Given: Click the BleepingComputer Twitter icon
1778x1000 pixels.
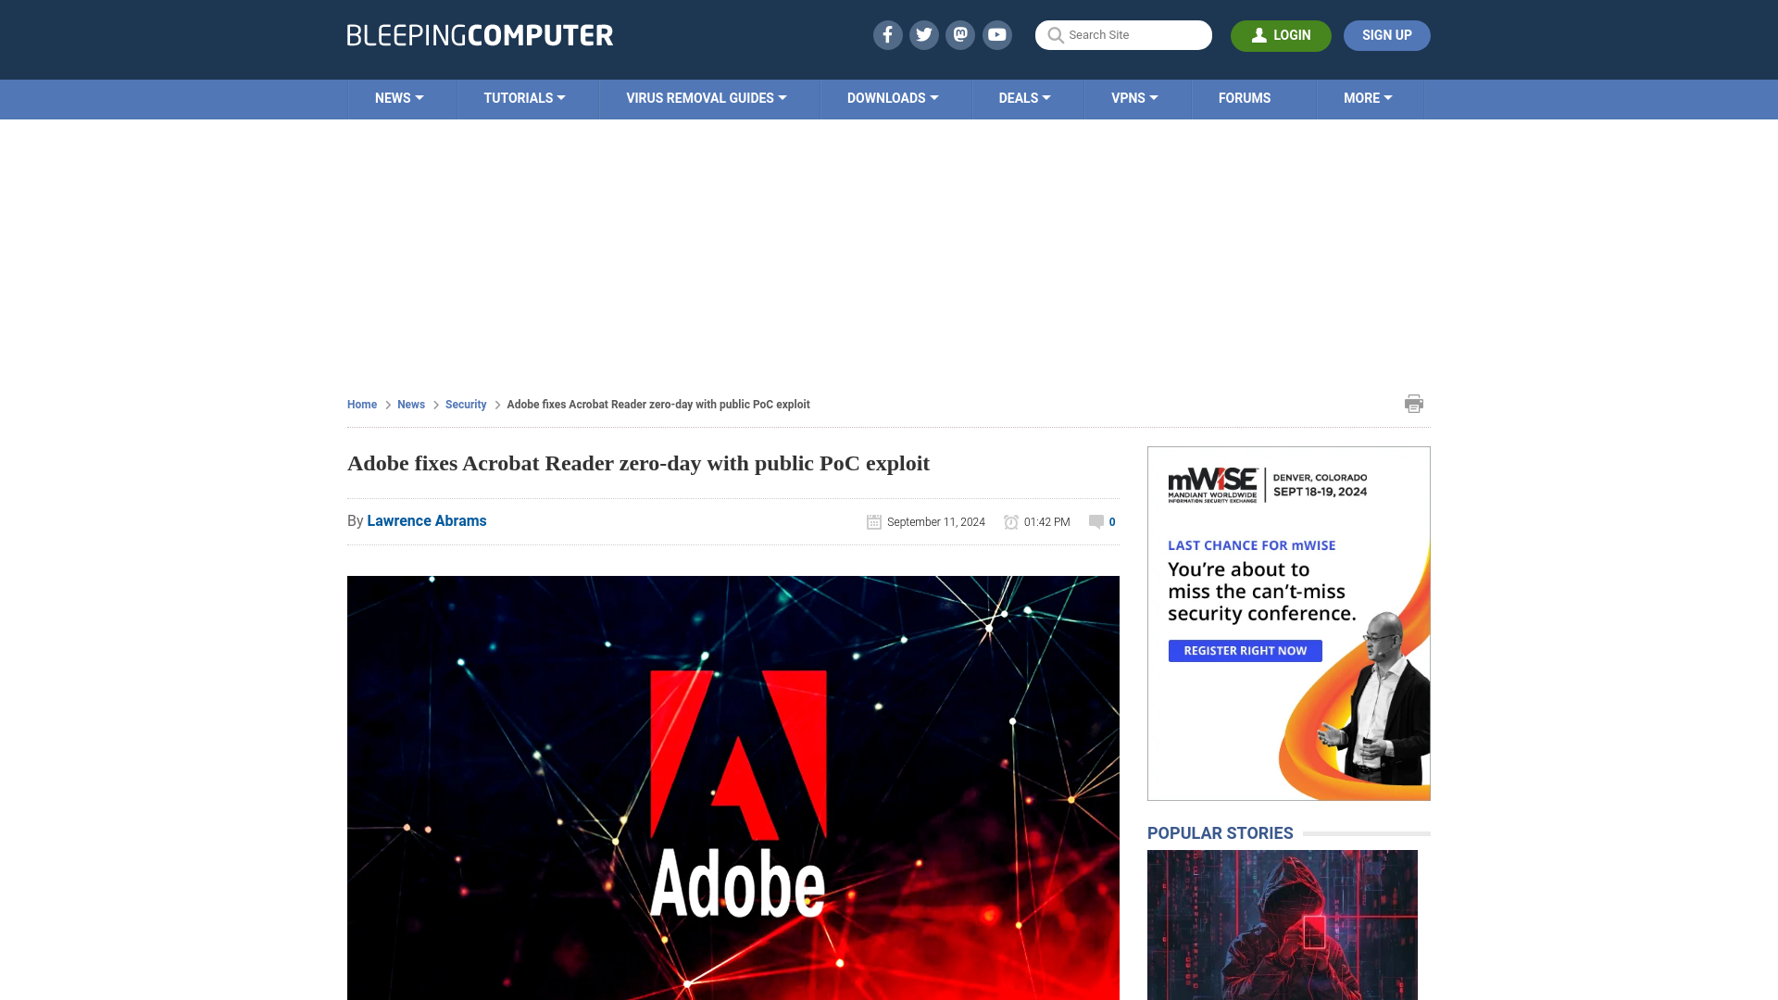Looking at the screenshot, I should coord(924,34).
